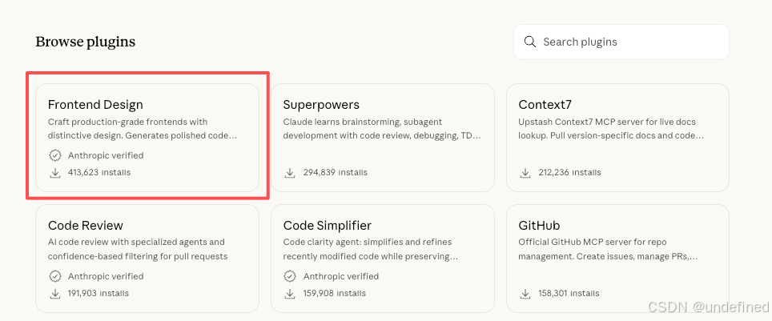Click the download icon beside 158,301 installs
Screen dimensions: 772x321
525,294
